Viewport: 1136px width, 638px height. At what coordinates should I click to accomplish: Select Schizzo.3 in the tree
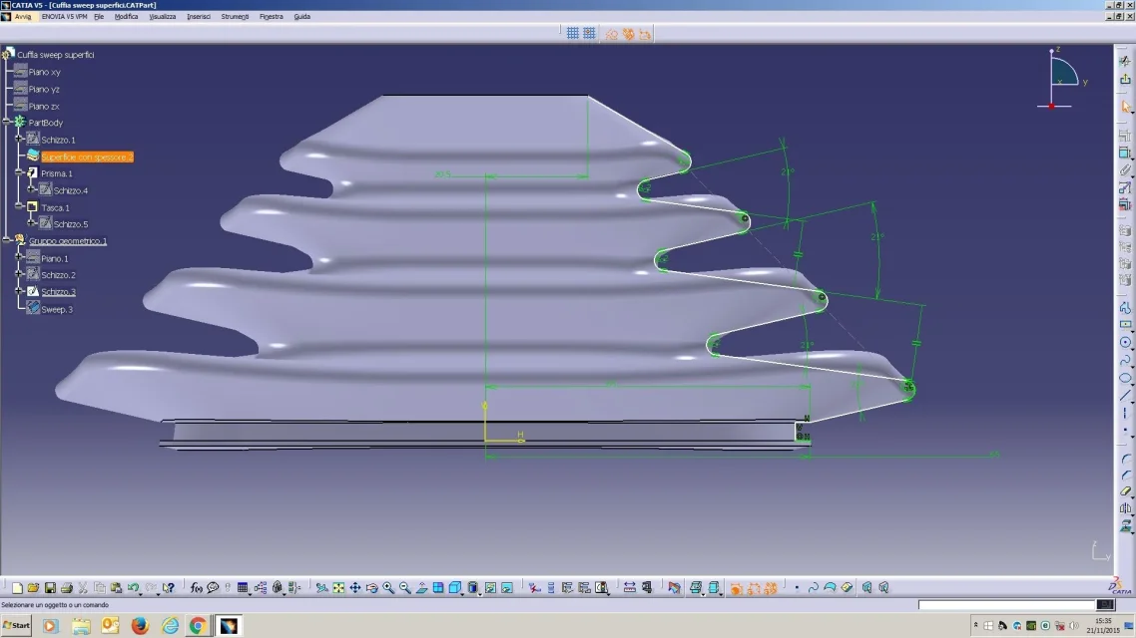click(58, 292)
